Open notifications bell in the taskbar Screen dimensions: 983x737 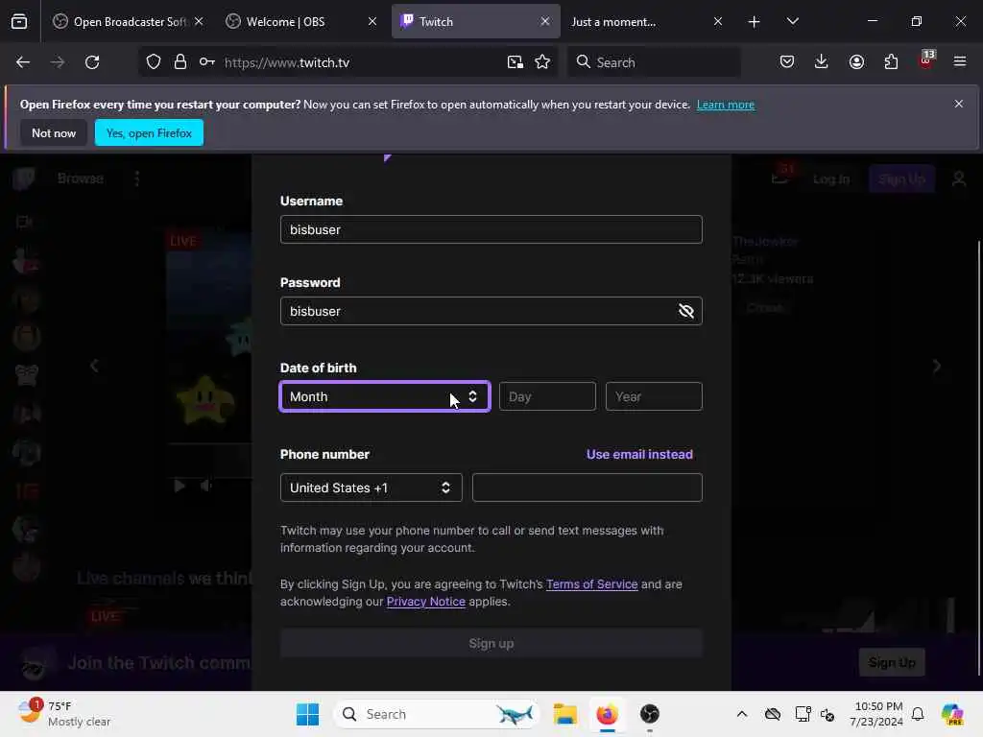917,714
